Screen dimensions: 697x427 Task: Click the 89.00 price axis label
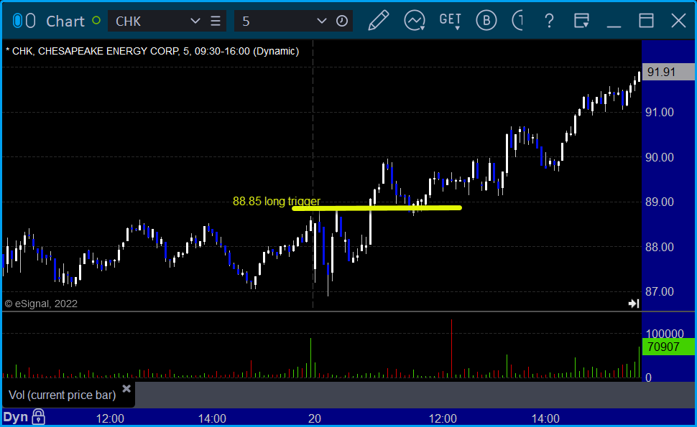click(659, 202)
